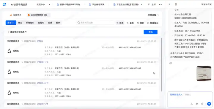Click the list vertical scrollbar
Screen dimensions: 214x109
click(161, 64)
